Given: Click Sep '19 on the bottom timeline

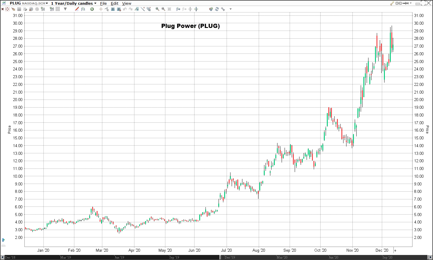Looking at the screenshot, I should pyautogui.click(x=174, y=257).
